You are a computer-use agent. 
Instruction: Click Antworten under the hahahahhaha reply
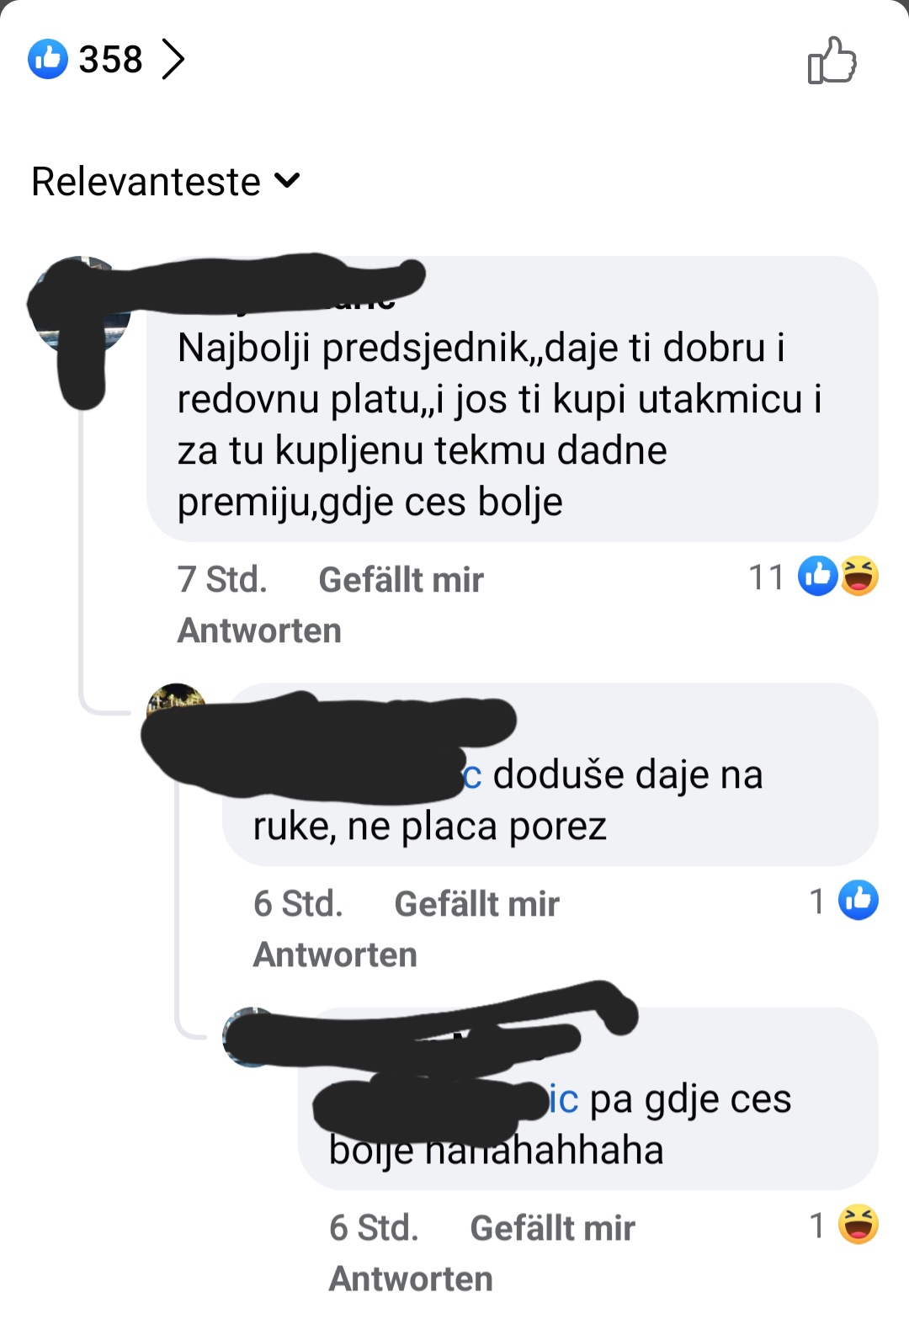(x=411, y=1279)
